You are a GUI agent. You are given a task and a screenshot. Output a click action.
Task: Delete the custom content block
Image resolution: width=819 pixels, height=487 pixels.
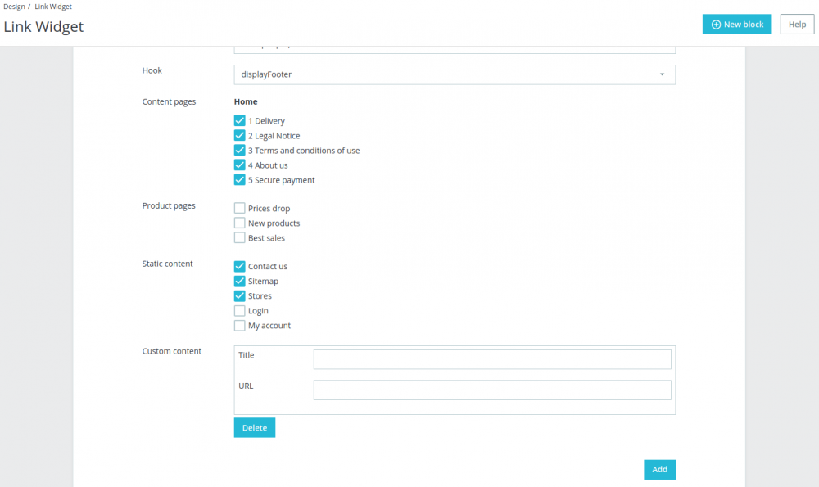click(254, 427)
